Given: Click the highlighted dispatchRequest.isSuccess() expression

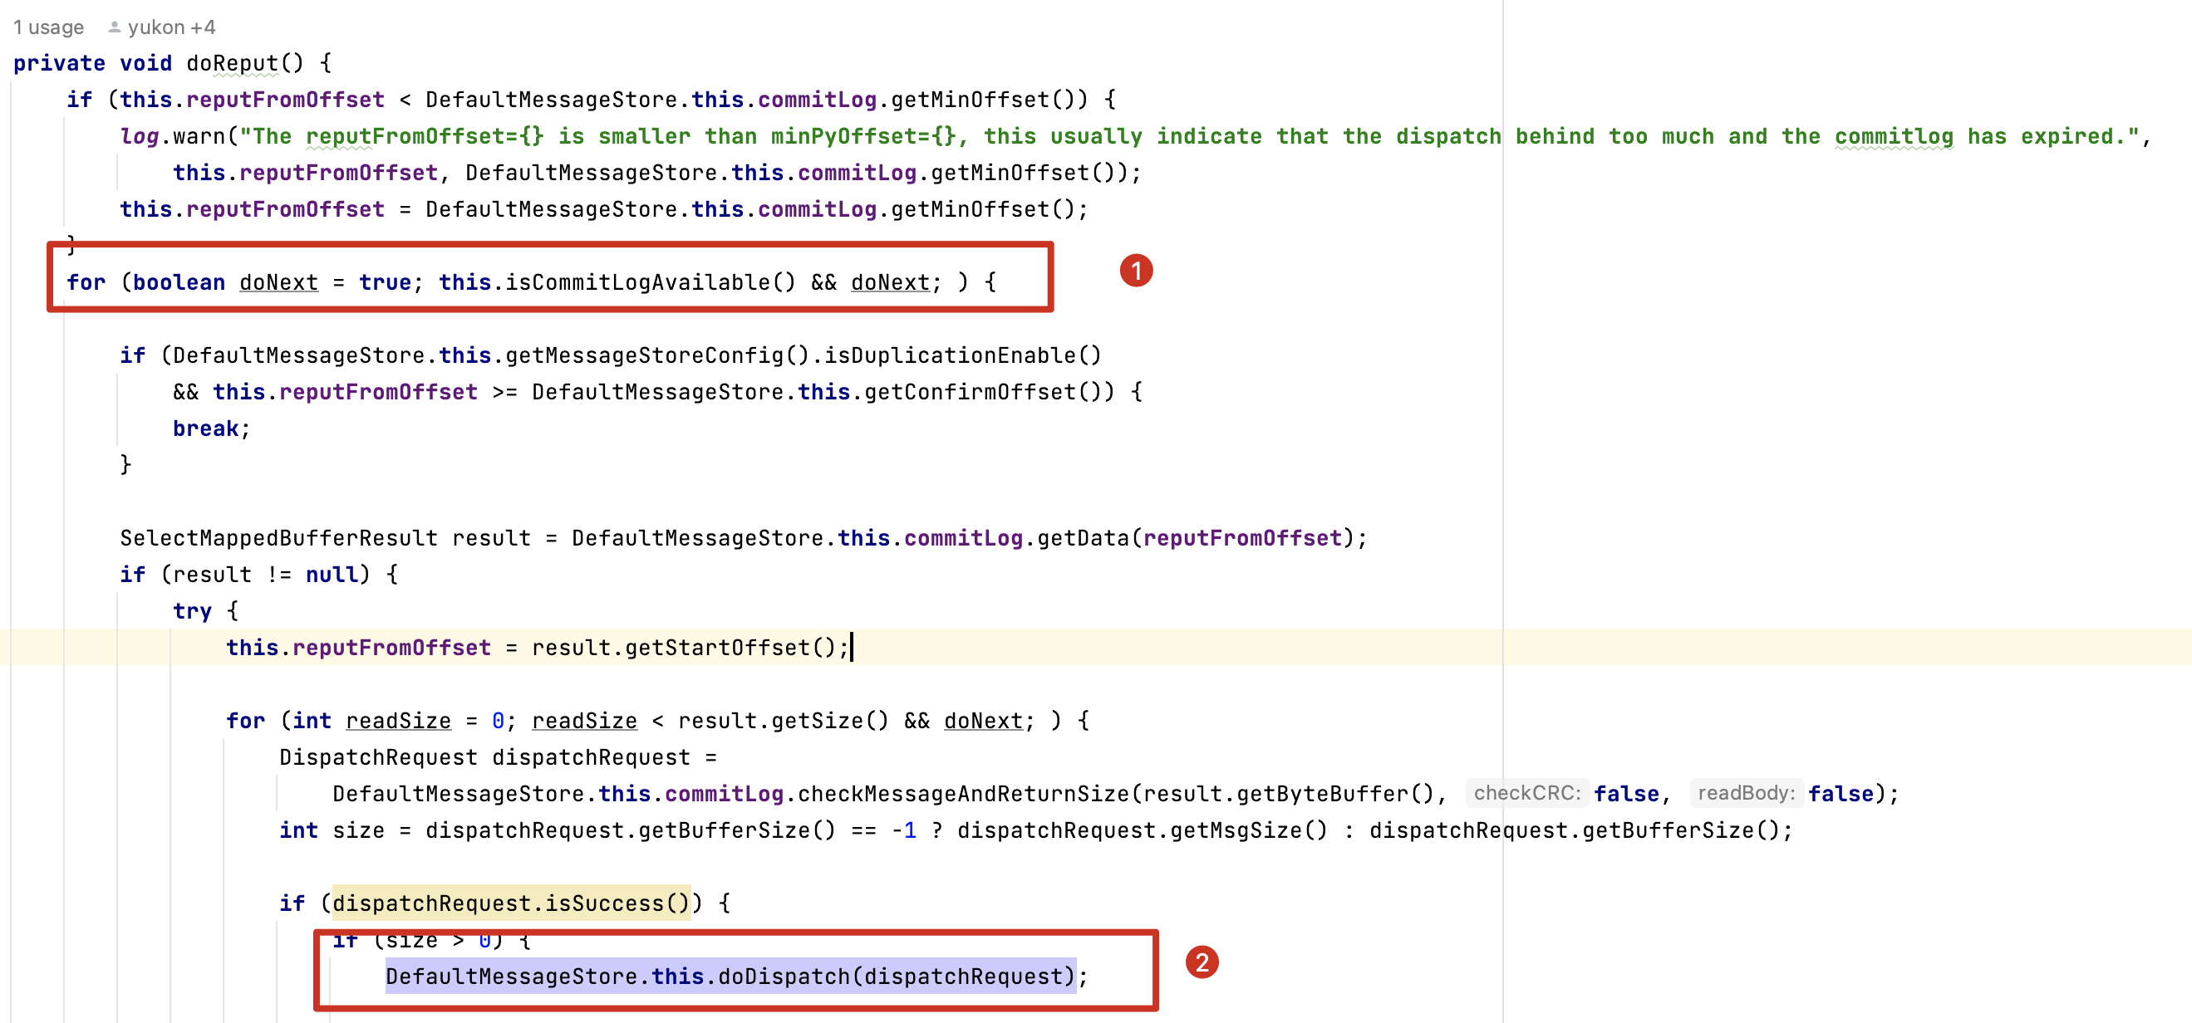Looking at the screenshot, I should pos(510,903).
